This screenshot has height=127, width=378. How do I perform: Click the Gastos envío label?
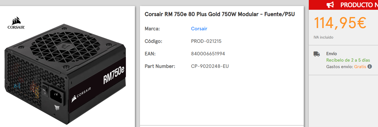tap(340, 67)
